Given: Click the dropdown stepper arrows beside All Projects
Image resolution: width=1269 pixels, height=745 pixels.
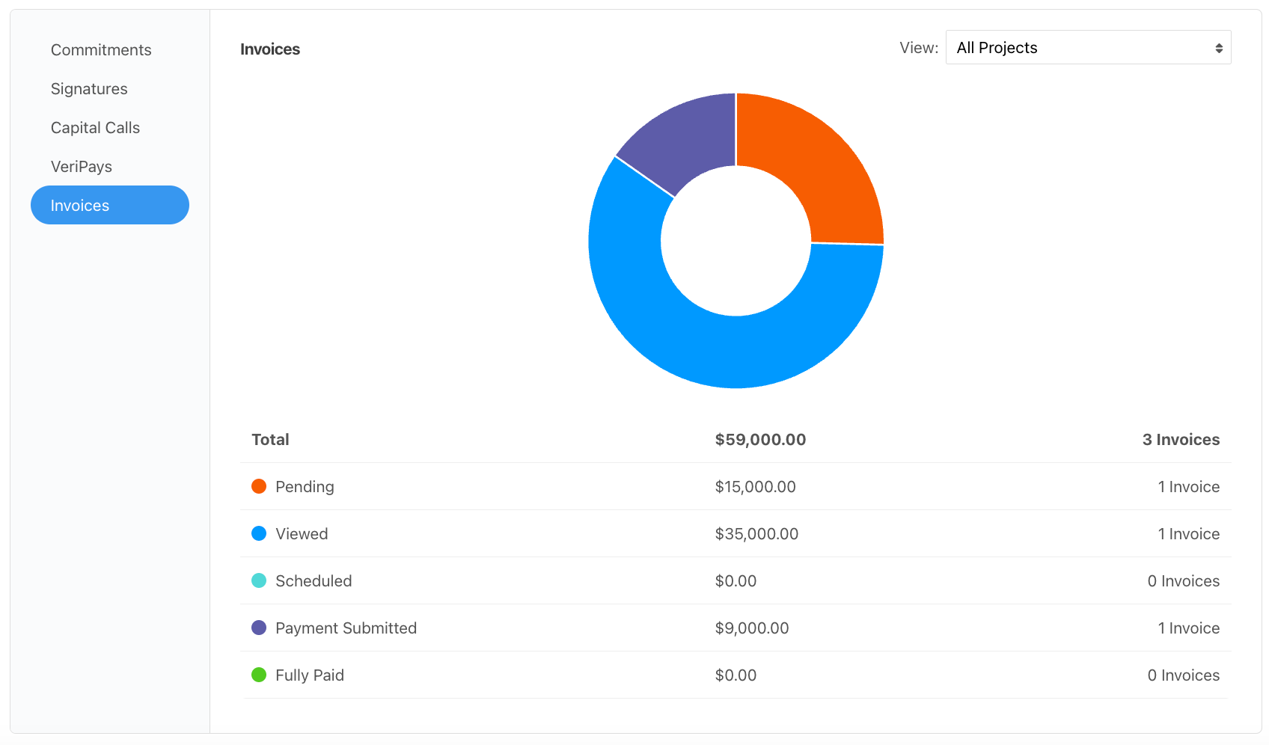Looking at the screenshot, I should (x=1218, y=47).
